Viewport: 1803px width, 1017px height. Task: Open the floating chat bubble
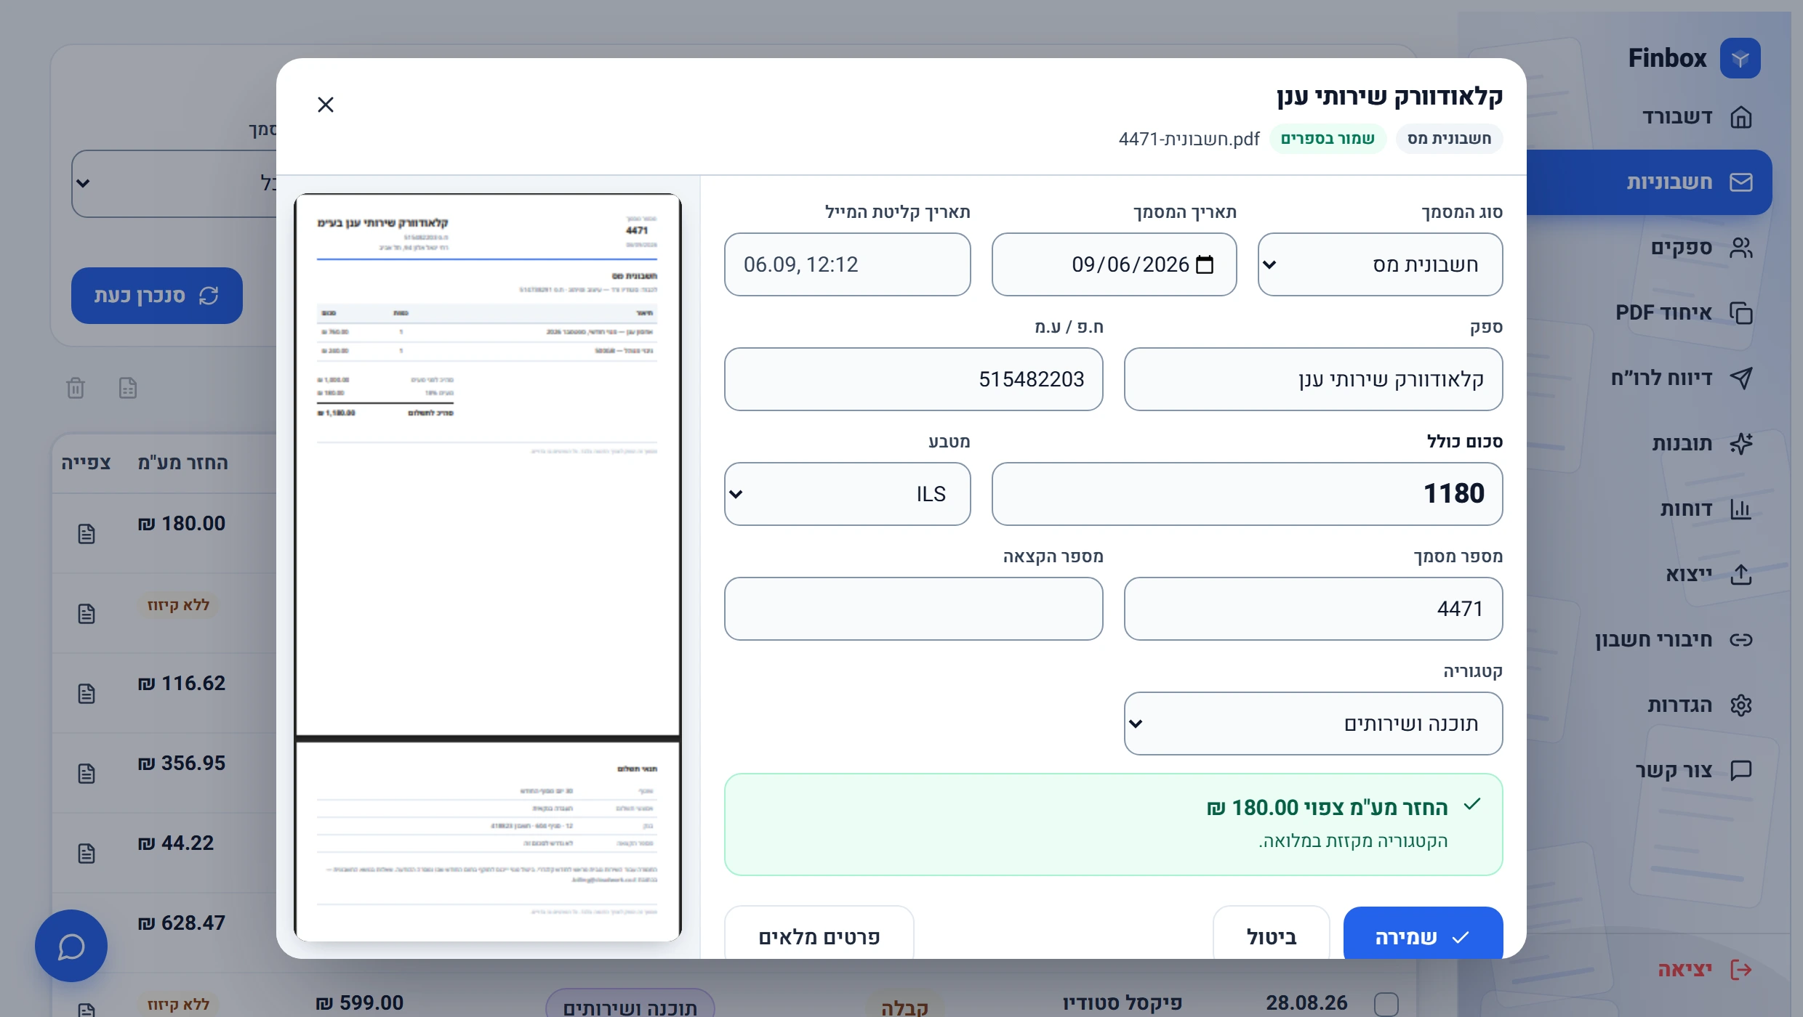(71, 946)
